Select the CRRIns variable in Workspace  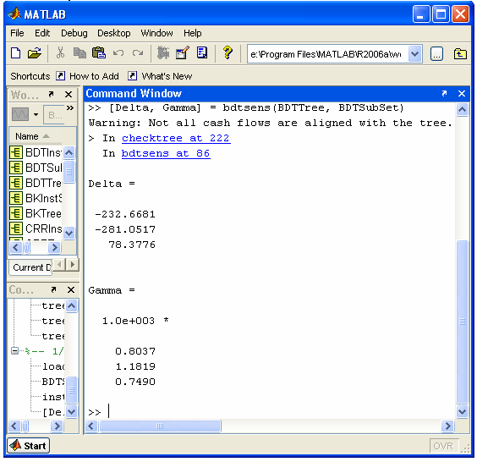tap(36, 228)
